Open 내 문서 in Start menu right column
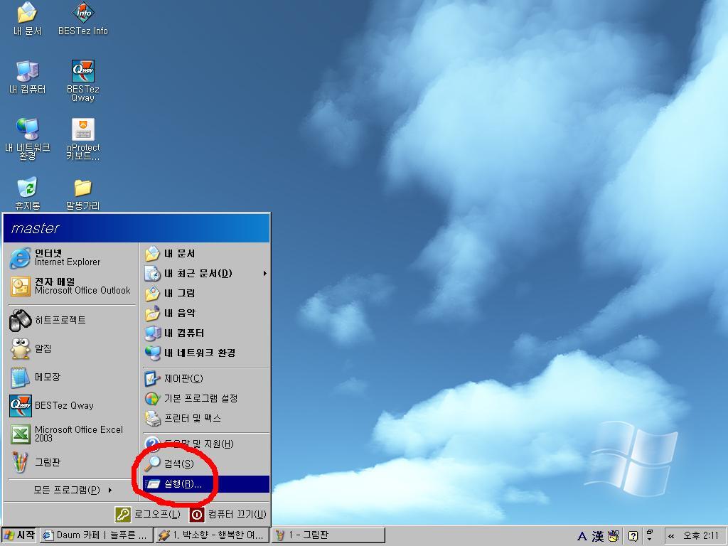 tap(206, 254)
